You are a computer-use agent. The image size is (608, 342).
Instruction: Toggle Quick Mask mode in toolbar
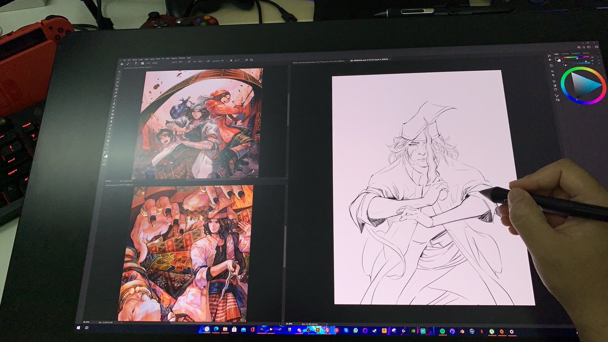click(104, 161)
